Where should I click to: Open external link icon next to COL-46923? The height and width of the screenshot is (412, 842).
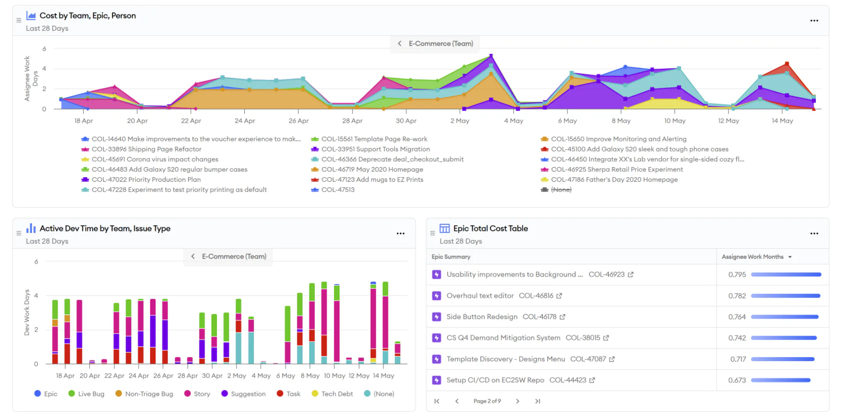631,274
